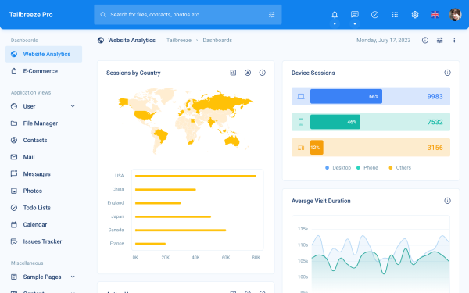Click the world map in Sessions by Country
Image resolution: width=469 pixels, height=293 pixels.
click(185, 121)
